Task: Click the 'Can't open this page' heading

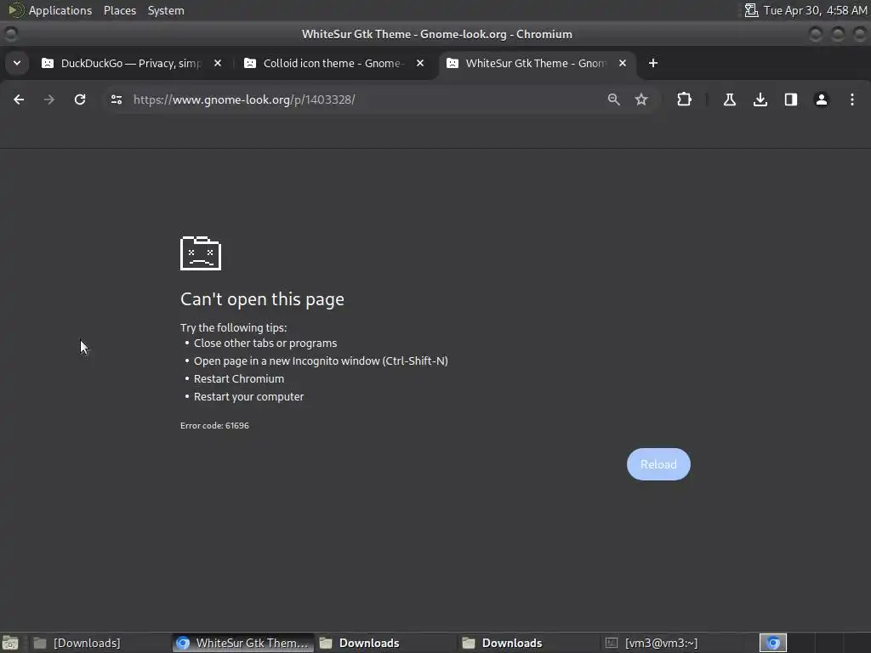Action: [x=262, y=299]
